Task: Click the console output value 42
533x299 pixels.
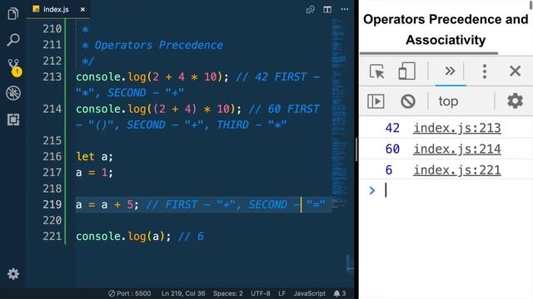Action: 392,128
